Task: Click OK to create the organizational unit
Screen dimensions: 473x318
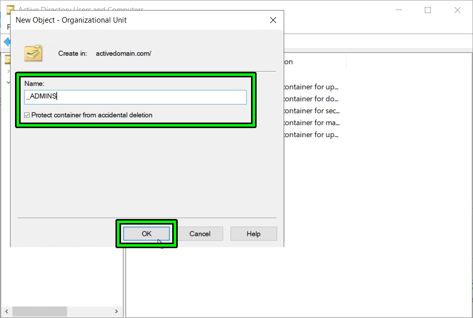Action: point(146,234)
